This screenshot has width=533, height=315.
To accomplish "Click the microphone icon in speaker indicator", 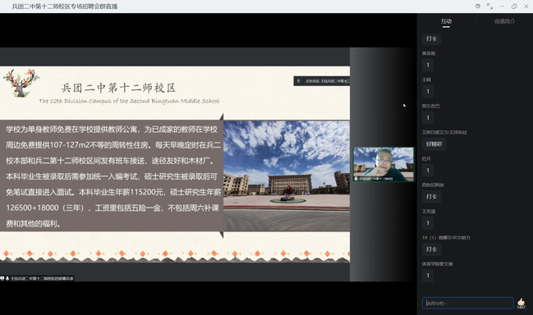I will coord(298,80).
